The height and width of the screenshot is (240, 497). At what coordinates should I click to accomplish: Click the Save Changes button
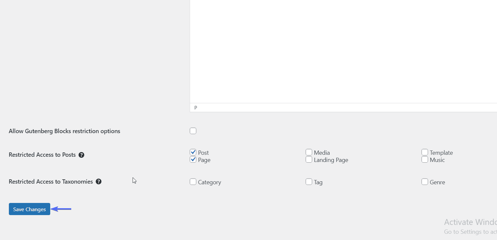[30, 209]
